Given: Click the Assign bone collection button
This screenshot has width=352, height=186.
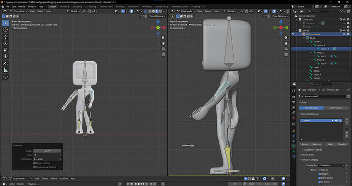Looking at the screenshot, I should point(305,144).
